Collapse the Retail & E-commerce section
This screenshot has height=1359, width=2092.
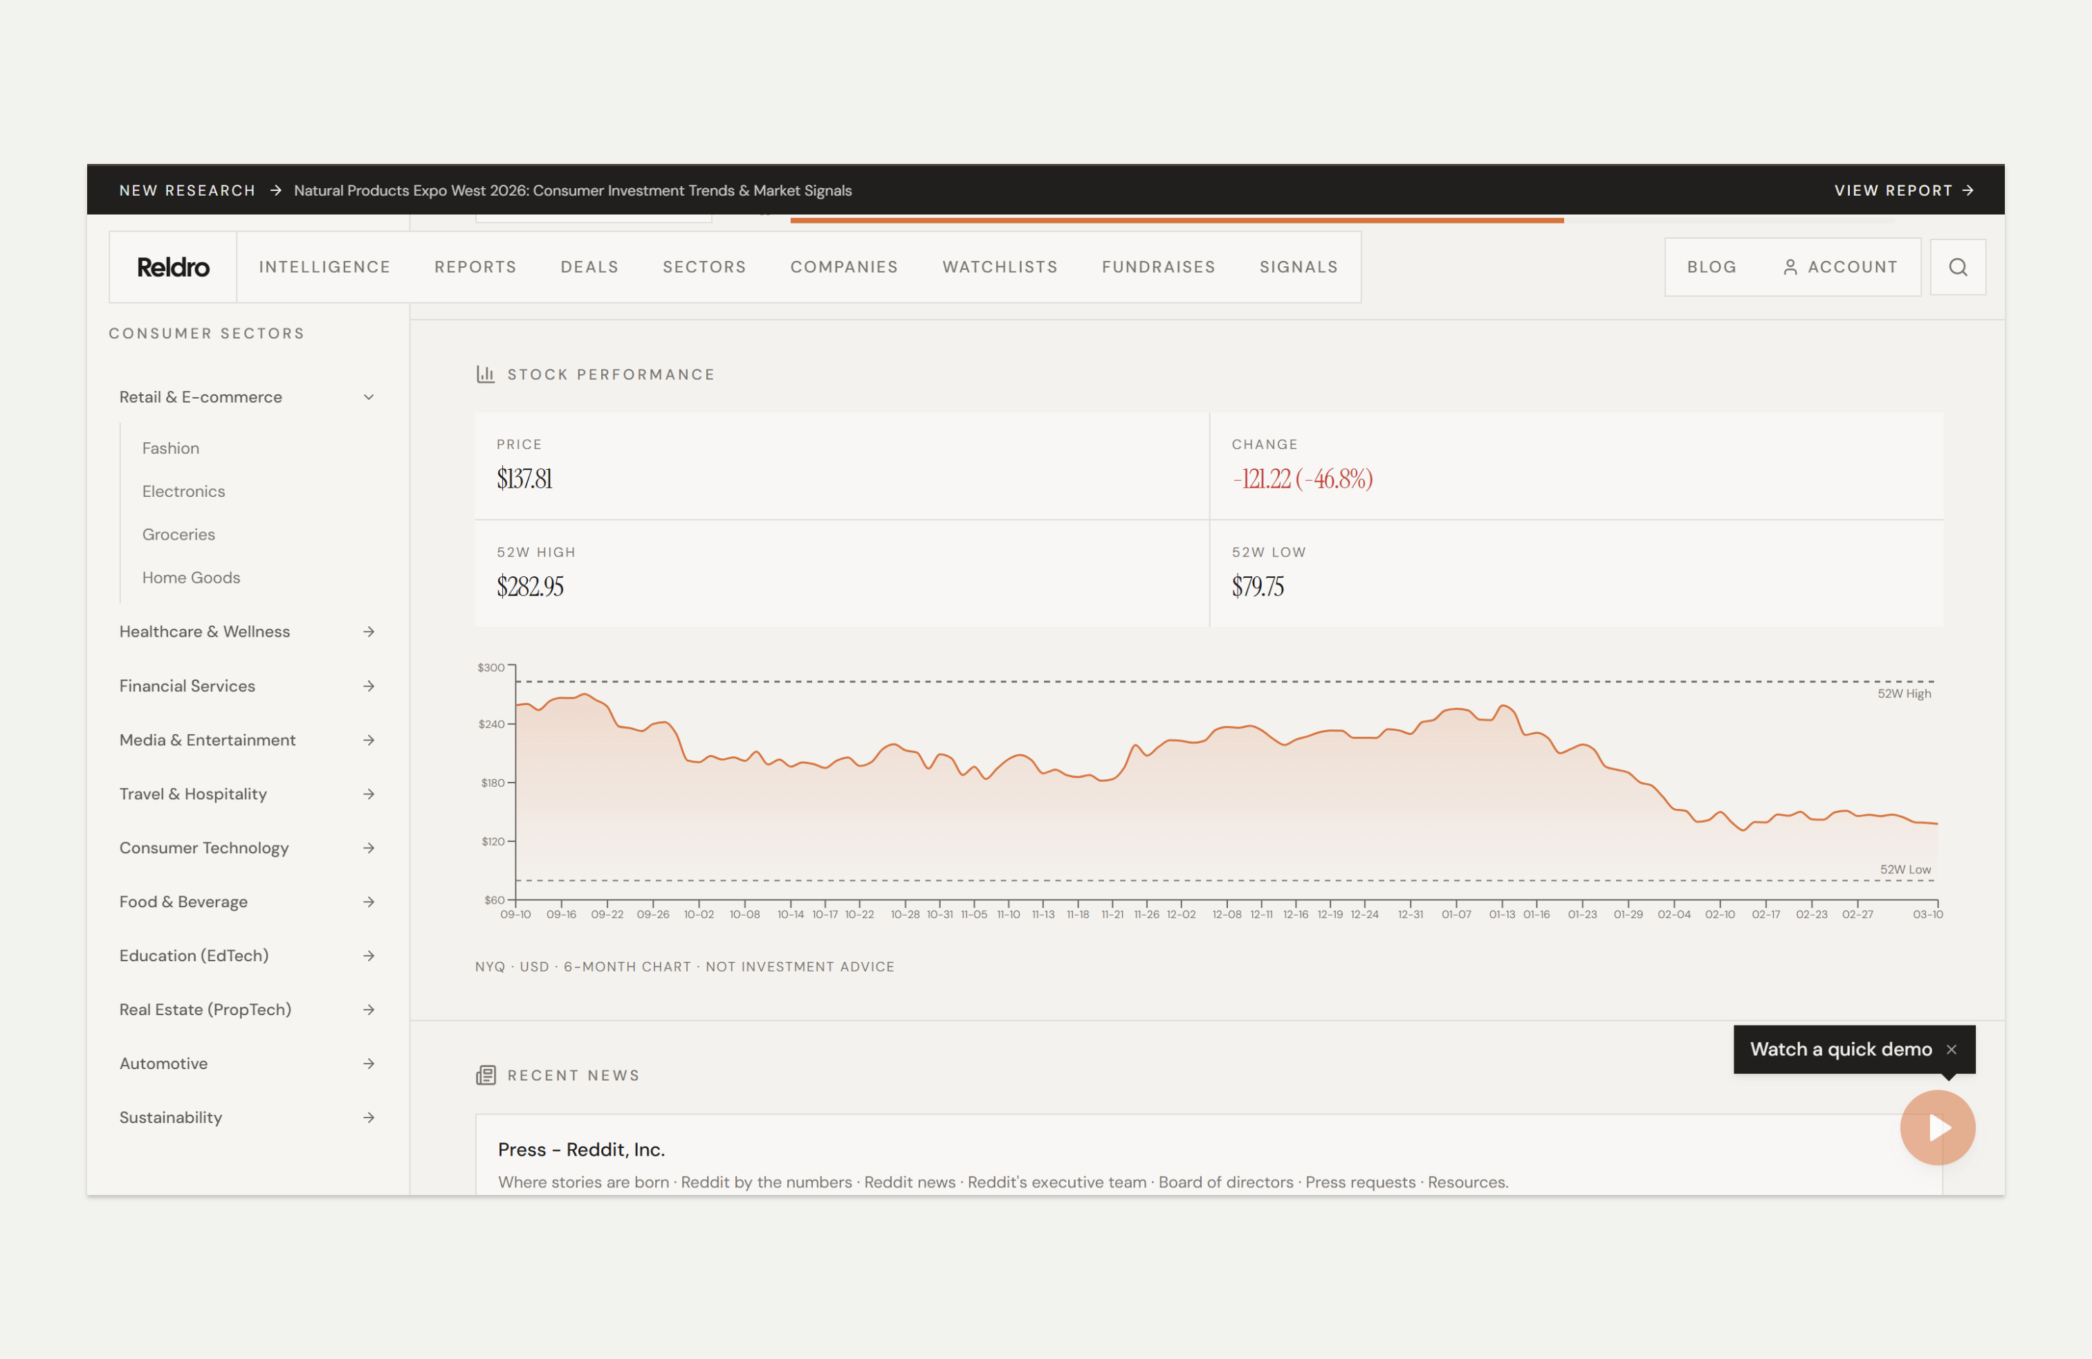(x=369, y=396)
